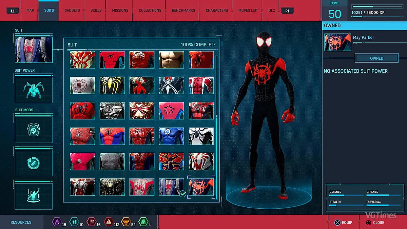Click the OWNED status button
The image size is (407, 229).
(376, 58)
